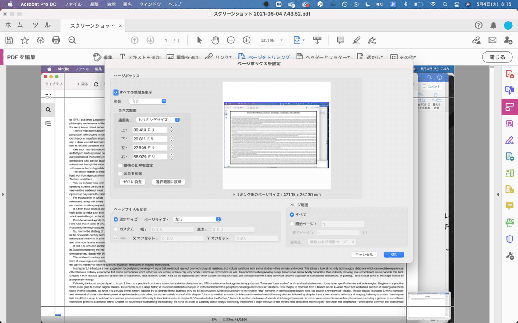Open the 単位 ミリ dropdown
518x323 pixels.
tap(148, 101)
